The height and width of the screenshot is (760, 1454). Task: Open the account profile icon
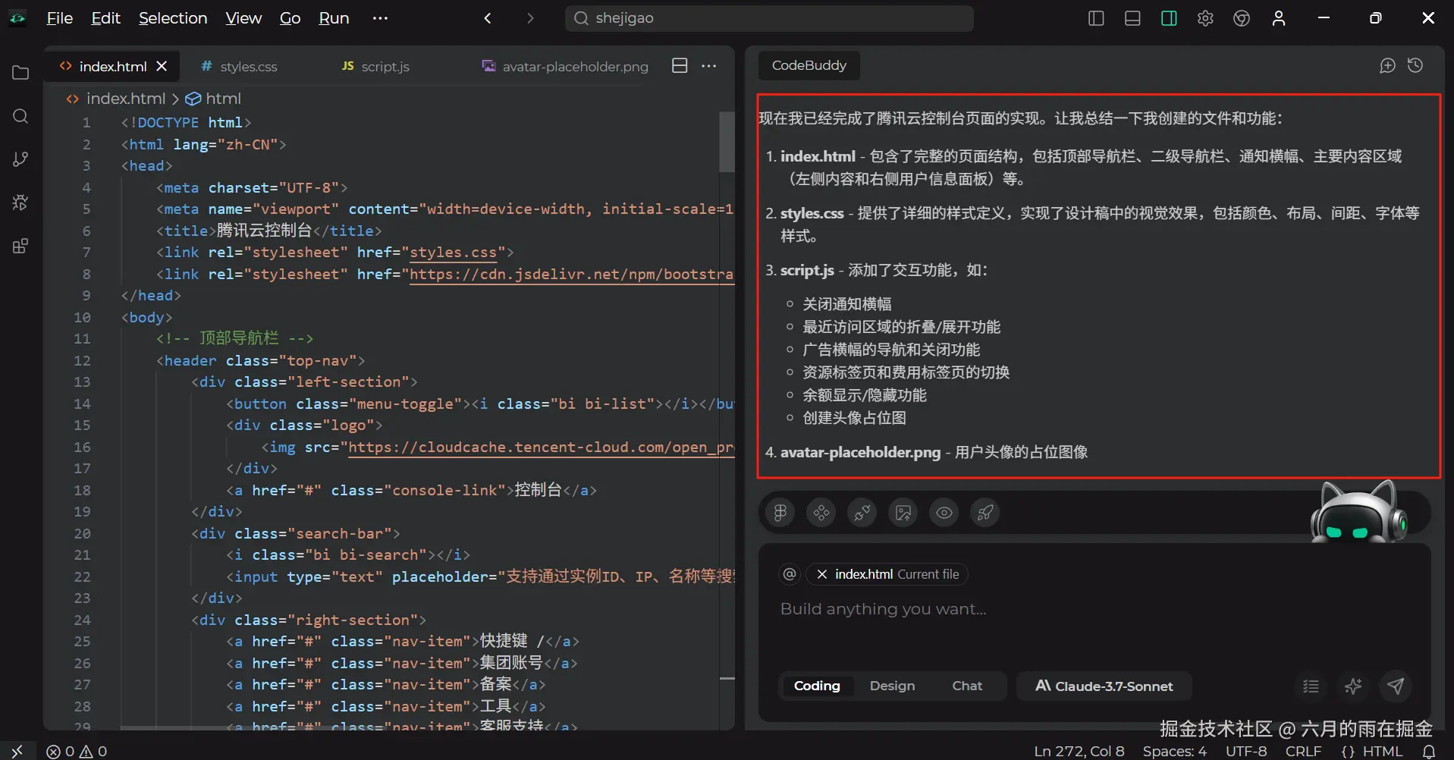(1279, 18)
